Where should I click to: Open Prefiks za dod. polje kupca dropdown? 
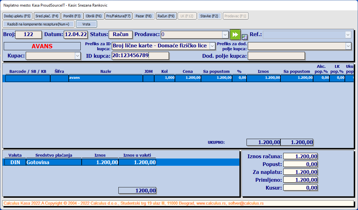coord(348,46)
